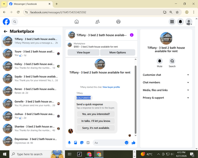Mute this chat with bell icon

coord(160,61)
